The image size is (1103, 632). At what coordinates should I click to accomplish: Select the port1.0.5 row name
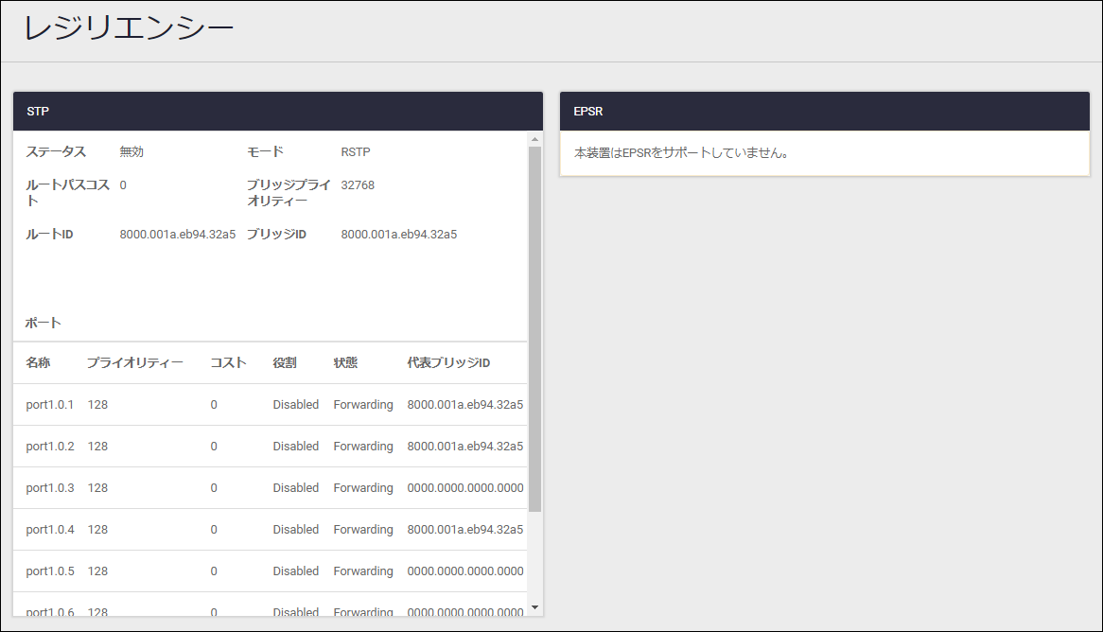pos(49,571)
